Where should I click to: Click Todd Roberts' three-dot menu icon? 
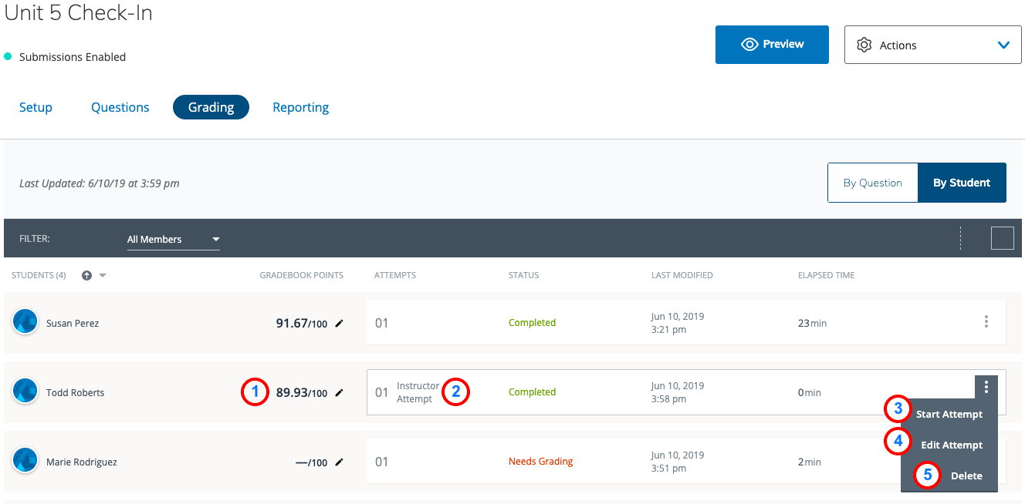click(x=986, y=387)
